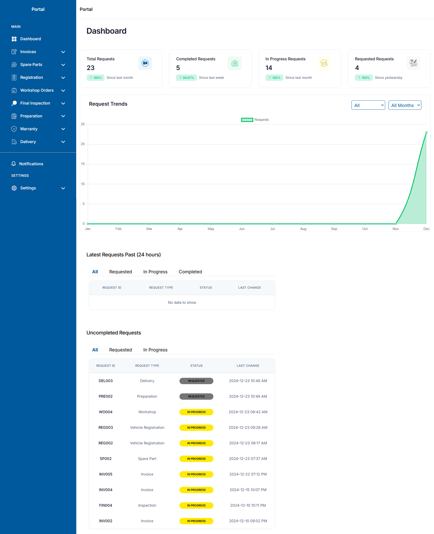Open request WO004

tap(106, 412)
